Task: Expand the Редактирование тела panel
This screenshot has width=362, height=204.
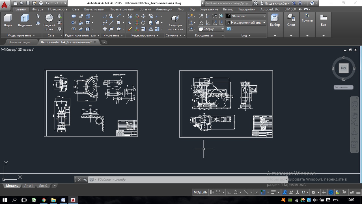Action: point(82,35)
